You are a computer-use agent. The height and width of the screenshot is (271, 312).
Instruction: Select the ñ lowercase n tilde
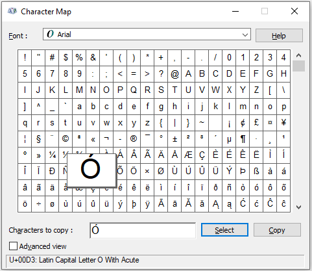229,188
